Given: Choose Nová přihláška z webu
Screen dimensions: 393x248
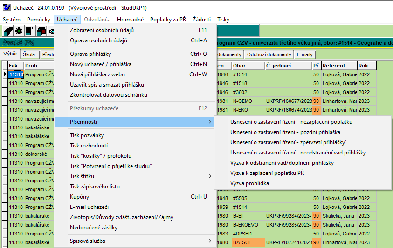Looking at the screenshot, I should 97,74.
